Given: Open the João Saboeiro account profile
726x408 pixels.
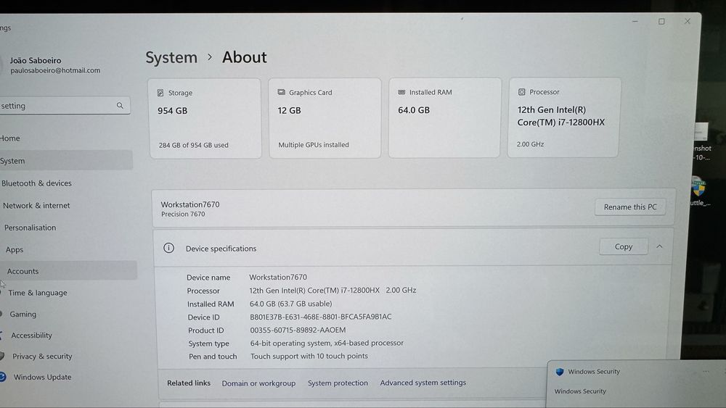Looking at the screenshot, I should click(x=51, y=64).
